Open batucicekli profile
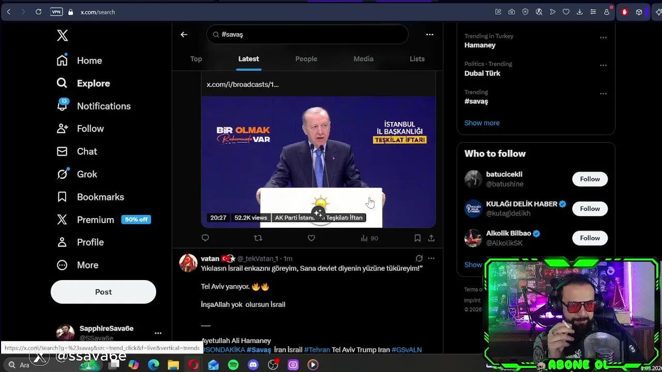The width and height of the screenshot is (662, 372). (x=504, y=174)
